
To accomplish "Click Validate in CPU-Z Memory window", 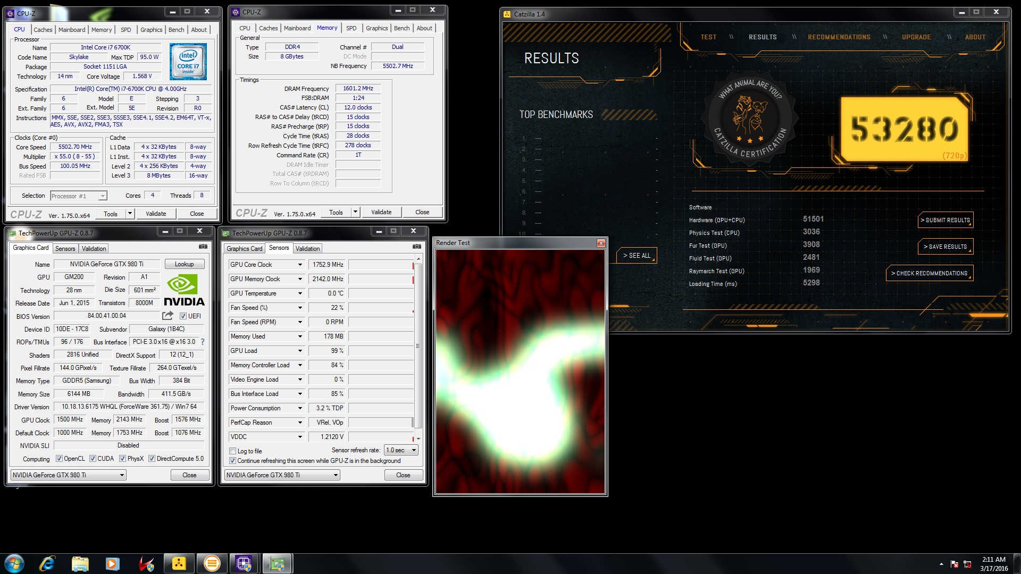I will 381,212.
